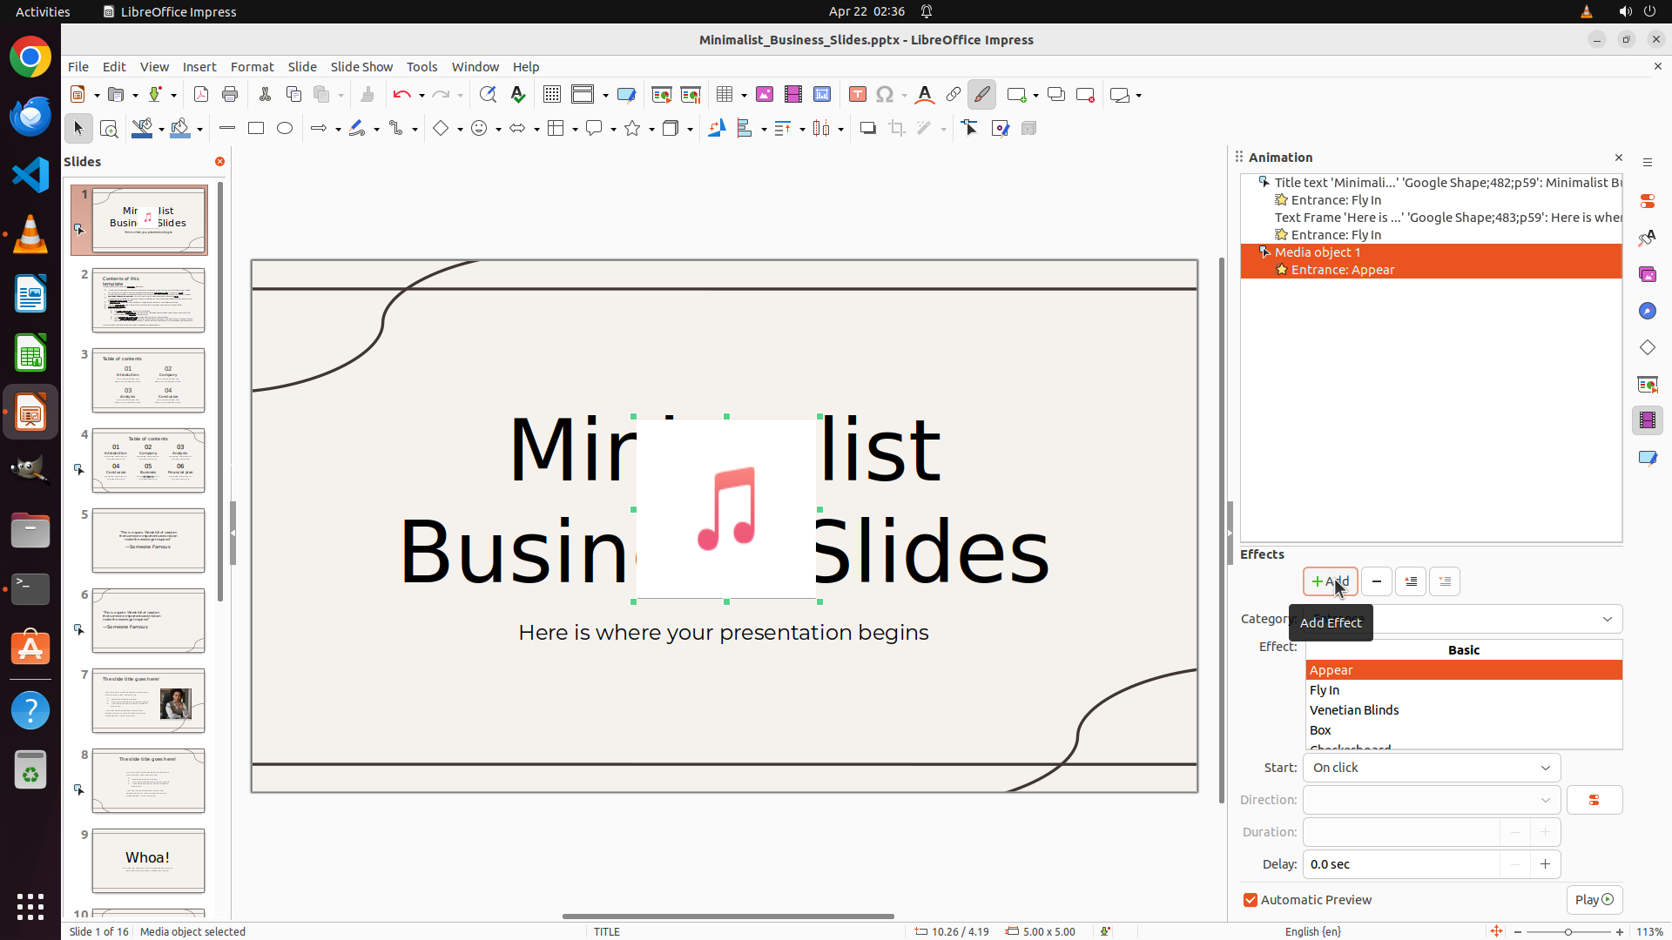Expand the Category dropdown arrow
The image size is (1672, 940).
(1607, 619)
